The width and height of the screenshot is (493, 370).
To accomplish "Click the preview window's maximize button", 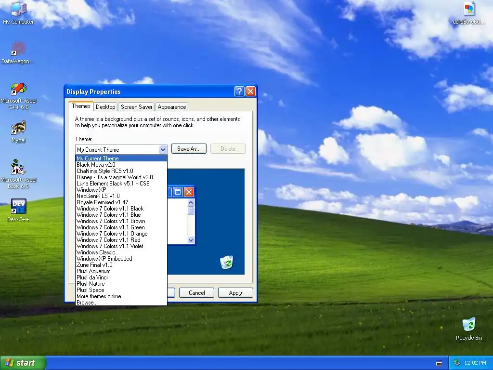I will [x=178, y=192].
